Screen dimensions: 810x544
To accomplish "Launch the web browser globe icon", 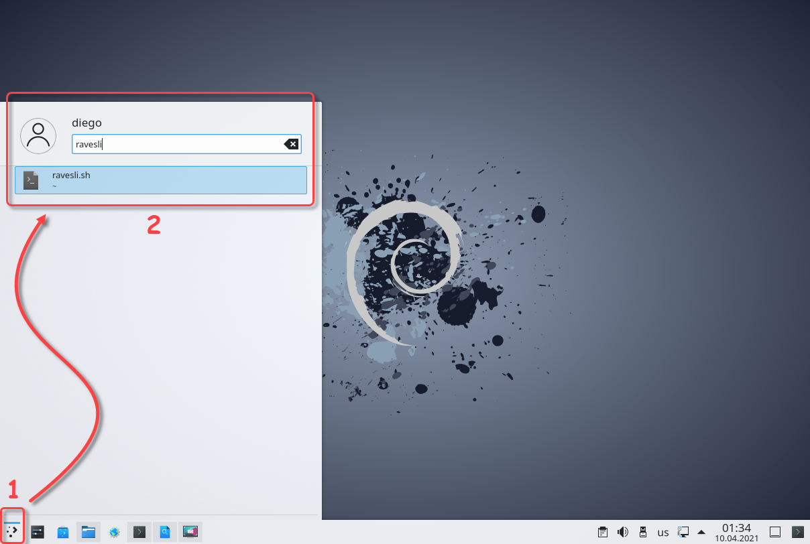I will click(114, 533).
